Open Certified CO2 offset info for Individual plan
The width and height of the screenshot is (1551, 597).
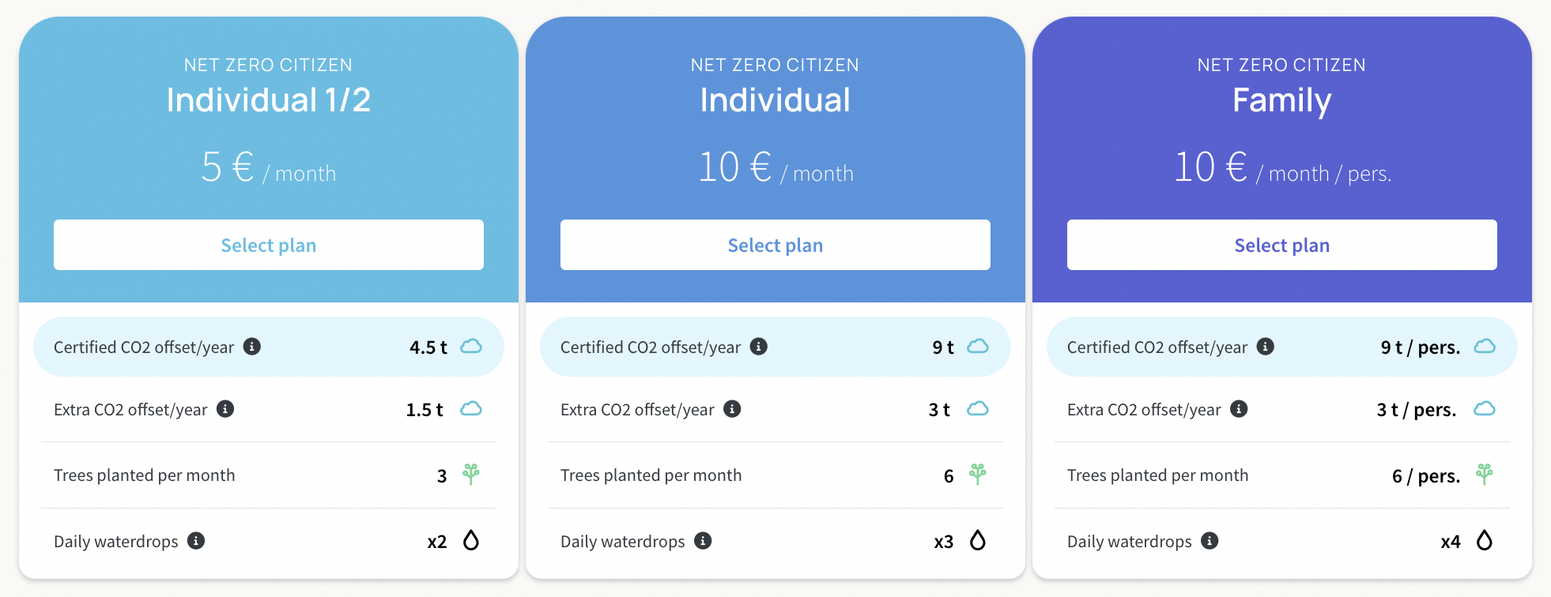point(759,347)
